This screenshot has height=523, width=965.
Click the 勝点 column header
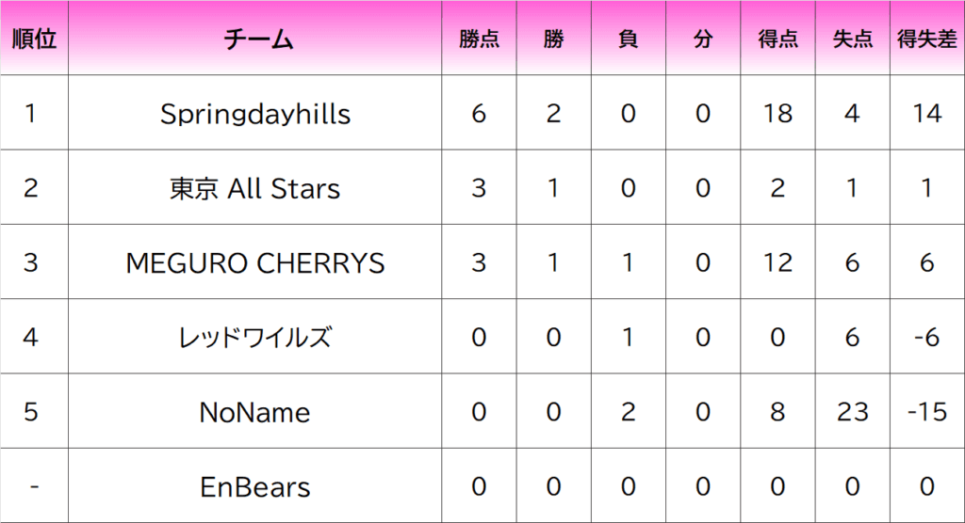click(x=479, y=39)
